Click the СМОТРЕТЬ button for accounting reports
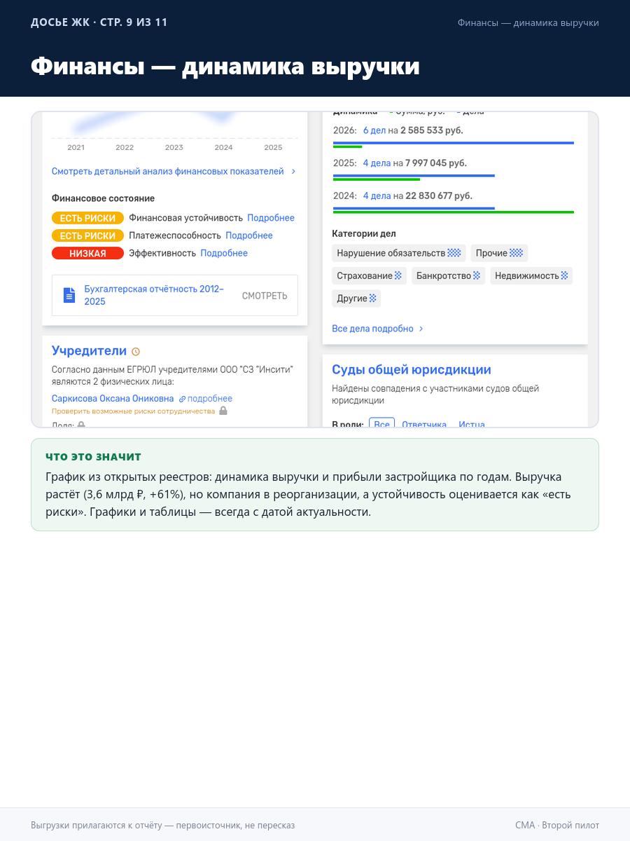 [x=265, y=296]
